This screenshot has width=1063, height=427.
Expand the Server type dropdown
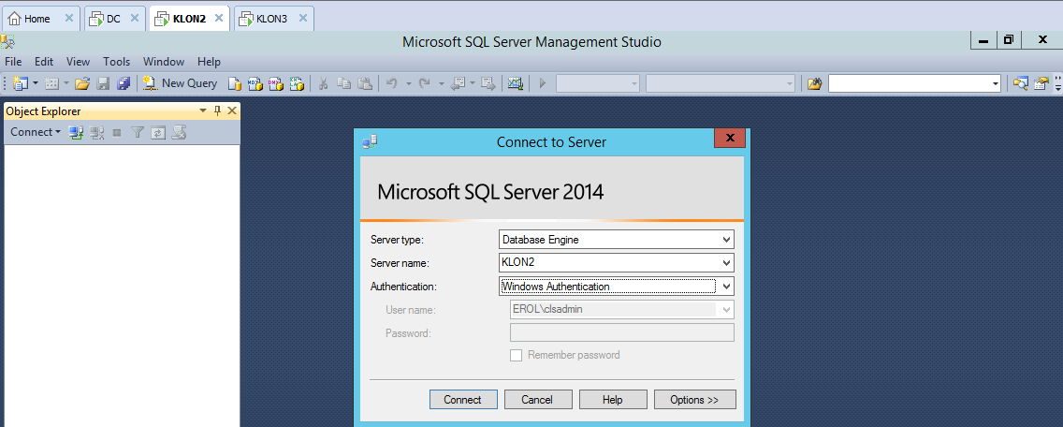coord(726,240)
